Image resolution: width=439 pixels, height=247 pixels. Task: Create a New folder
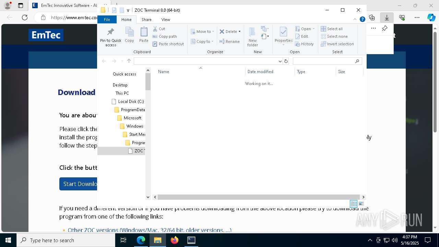coord(252,37)
